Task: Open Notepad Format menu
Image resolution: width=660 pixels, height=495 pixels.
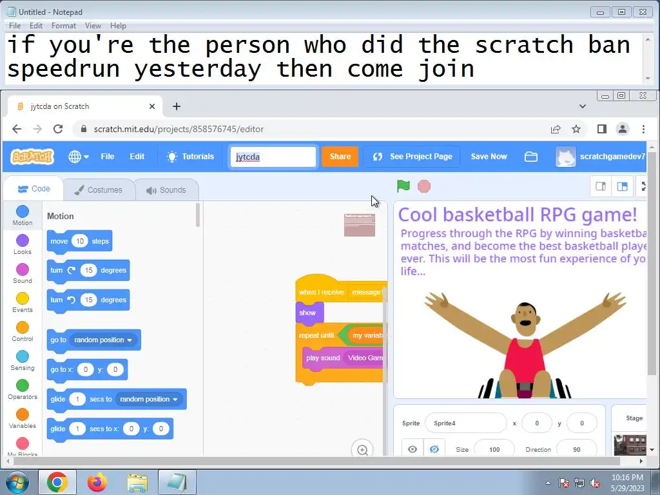Action: (64, 26)
